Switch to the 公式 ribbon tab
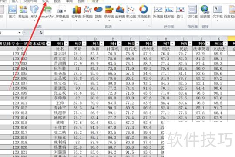Viewport: 235px width, 157px height. (x=45, y=1)
